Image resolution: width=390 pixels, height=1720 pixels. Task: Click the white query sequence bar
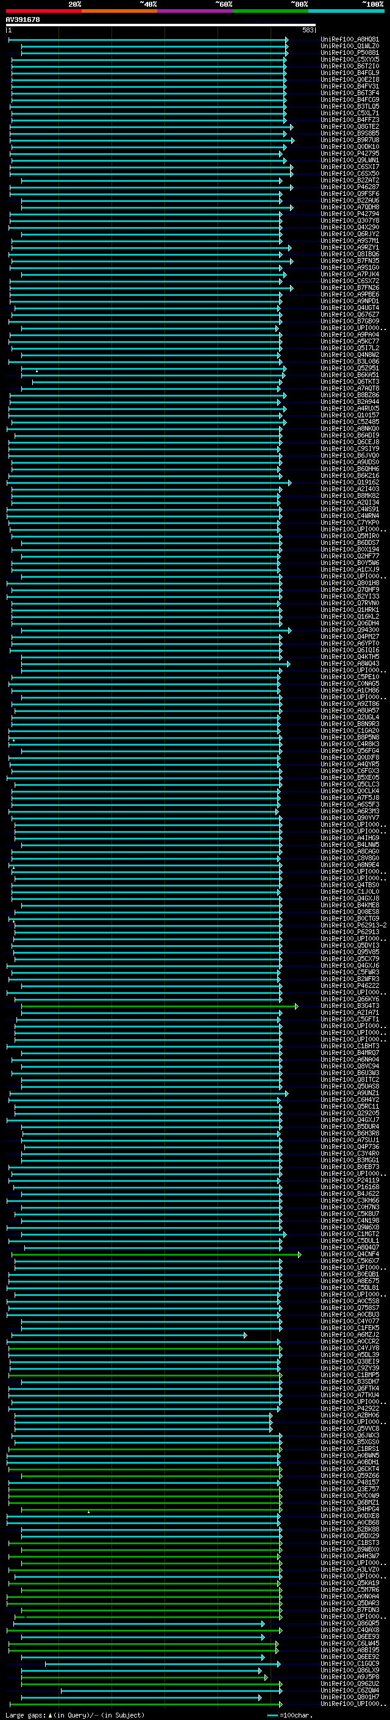coord(161,26)
